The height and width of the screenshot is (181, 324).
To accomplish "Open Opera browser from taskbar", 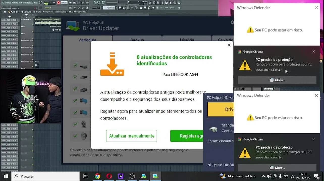I will pyautogui.click(x=109, y=176).
